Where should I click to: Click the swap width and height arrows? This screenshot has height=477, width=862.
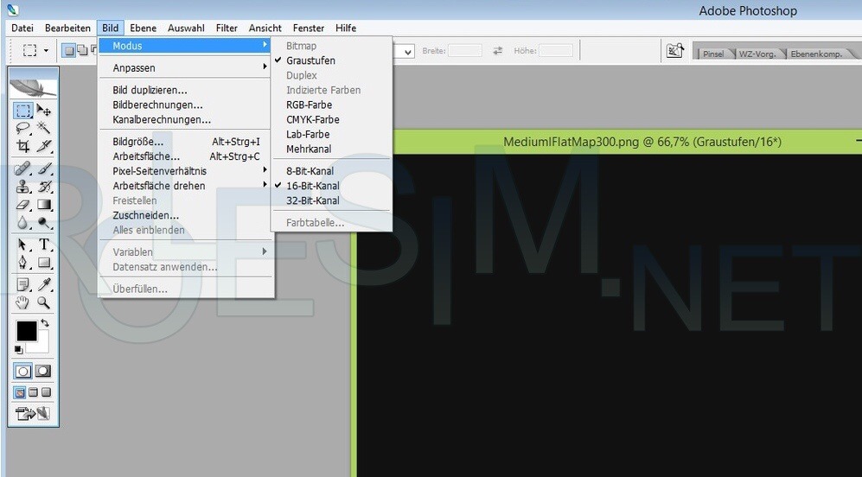pyautogui.click(x=497, y=51)
